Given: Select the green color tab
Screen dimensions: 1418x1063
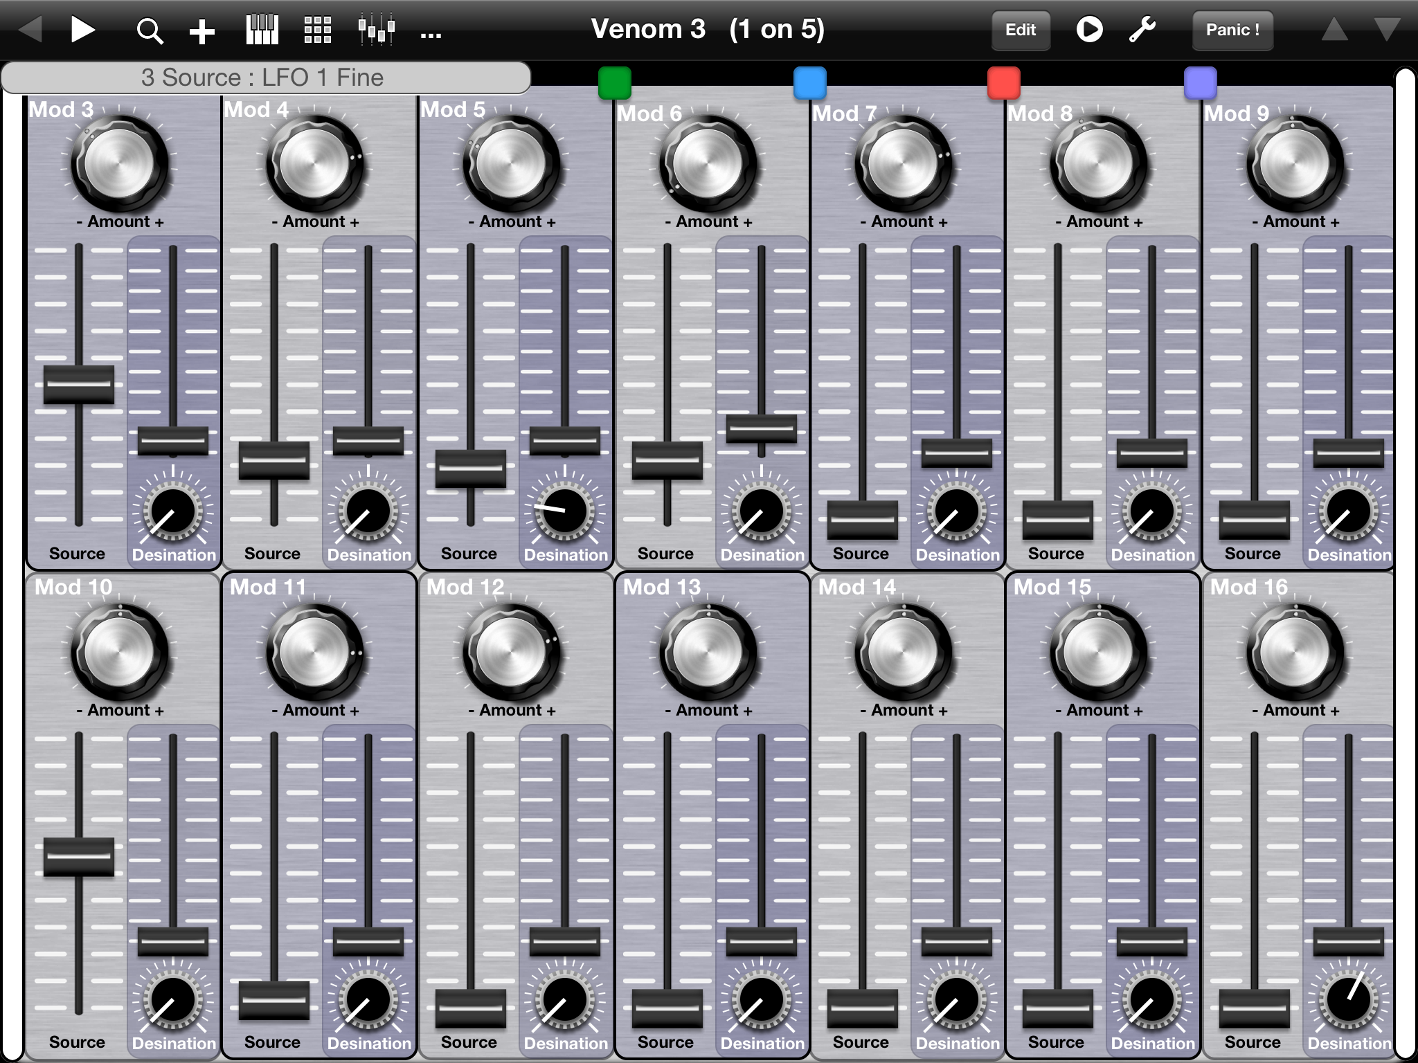Looking at the screenshot, I should click(615, 83).
